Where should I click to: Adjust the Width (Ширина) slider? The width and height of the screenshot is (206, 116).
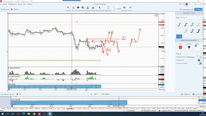tap(191, 54)
